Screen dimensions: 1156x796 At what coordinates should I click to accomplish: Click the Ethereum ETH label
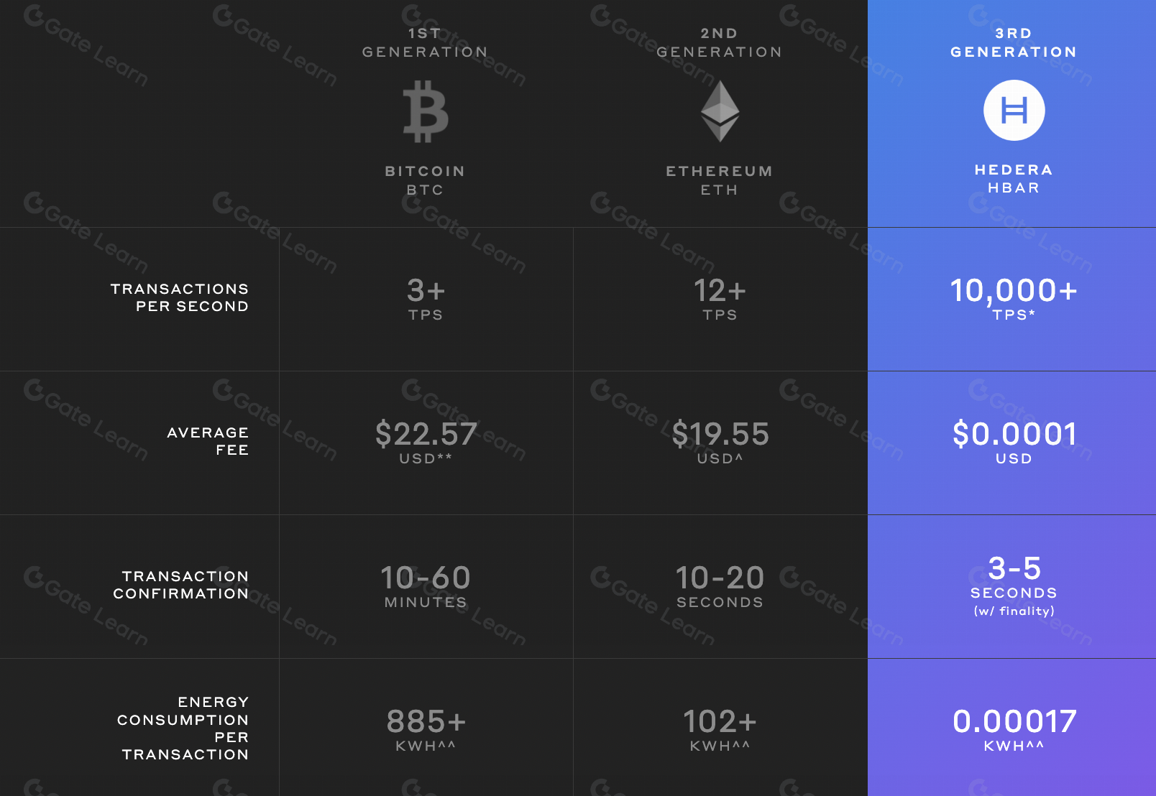[720, 180]
